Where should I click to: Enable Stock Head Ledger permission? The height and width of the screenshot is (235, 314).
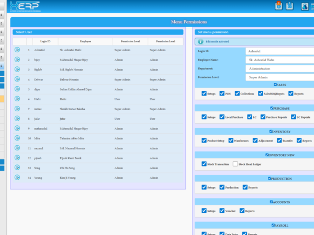pyautogui.click(x=235, y=164)
